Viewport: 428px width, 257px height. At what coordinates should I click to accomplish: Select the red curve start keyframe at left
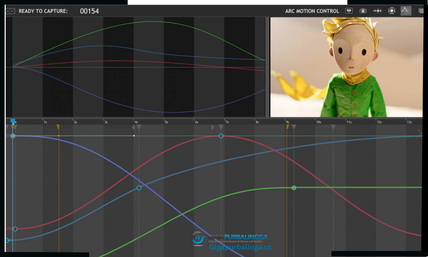(15, 229)
